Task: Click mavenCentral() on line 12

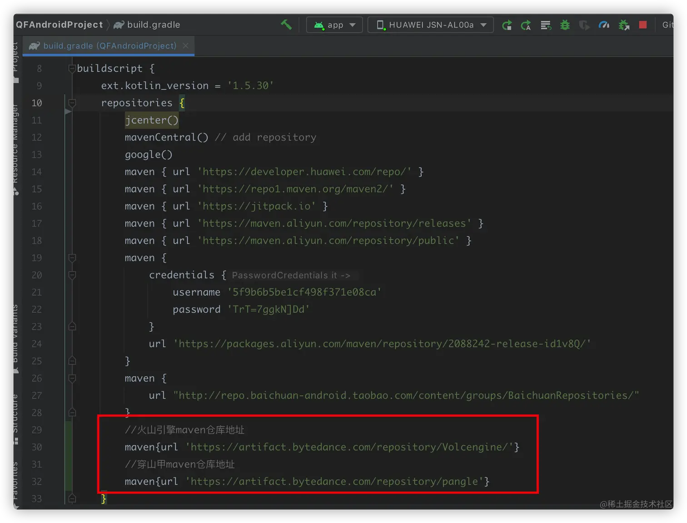Action: click(x=166, y=137)
